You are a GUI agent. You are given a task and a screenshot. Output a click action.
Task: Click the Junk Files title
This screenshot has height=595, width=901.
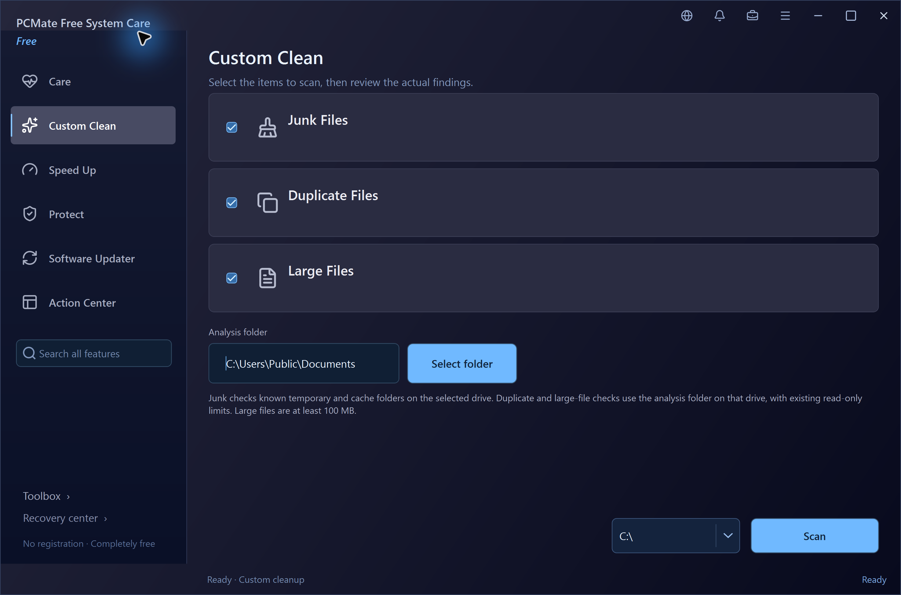[x=318, y=120]
